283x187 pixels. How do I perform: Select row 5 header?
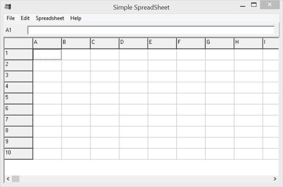click(18, 99)
